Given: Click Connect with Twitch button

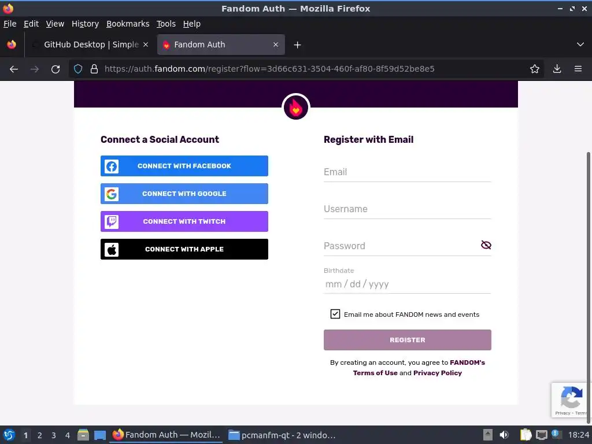Looking at the screenshot, I should coord(184,221).
